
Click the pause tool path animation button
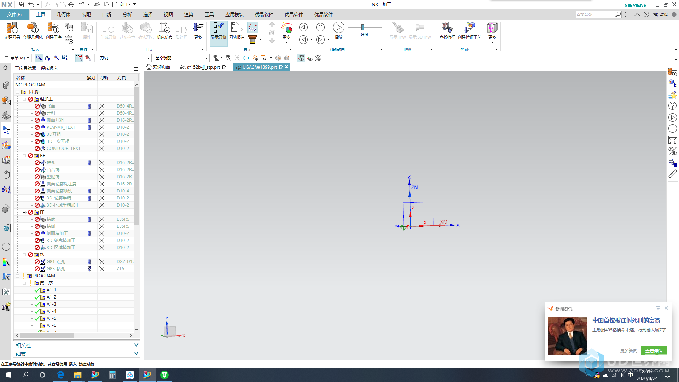320,27
